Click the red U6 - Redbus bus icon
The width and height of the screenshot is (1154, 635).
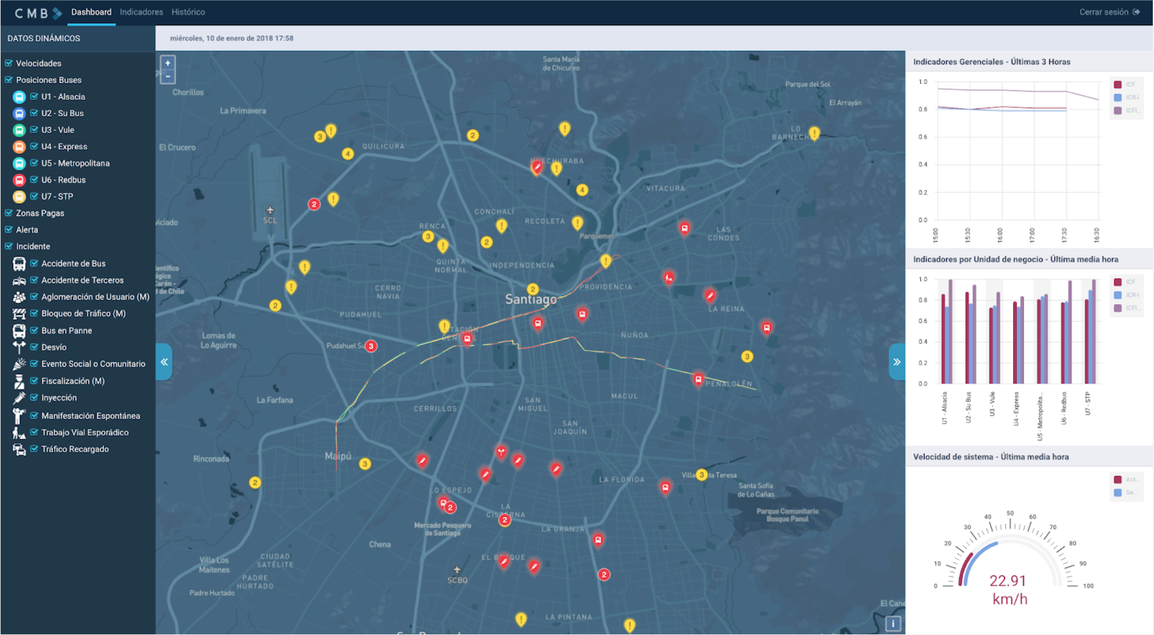pyautogui.click(x=19, y=180)
